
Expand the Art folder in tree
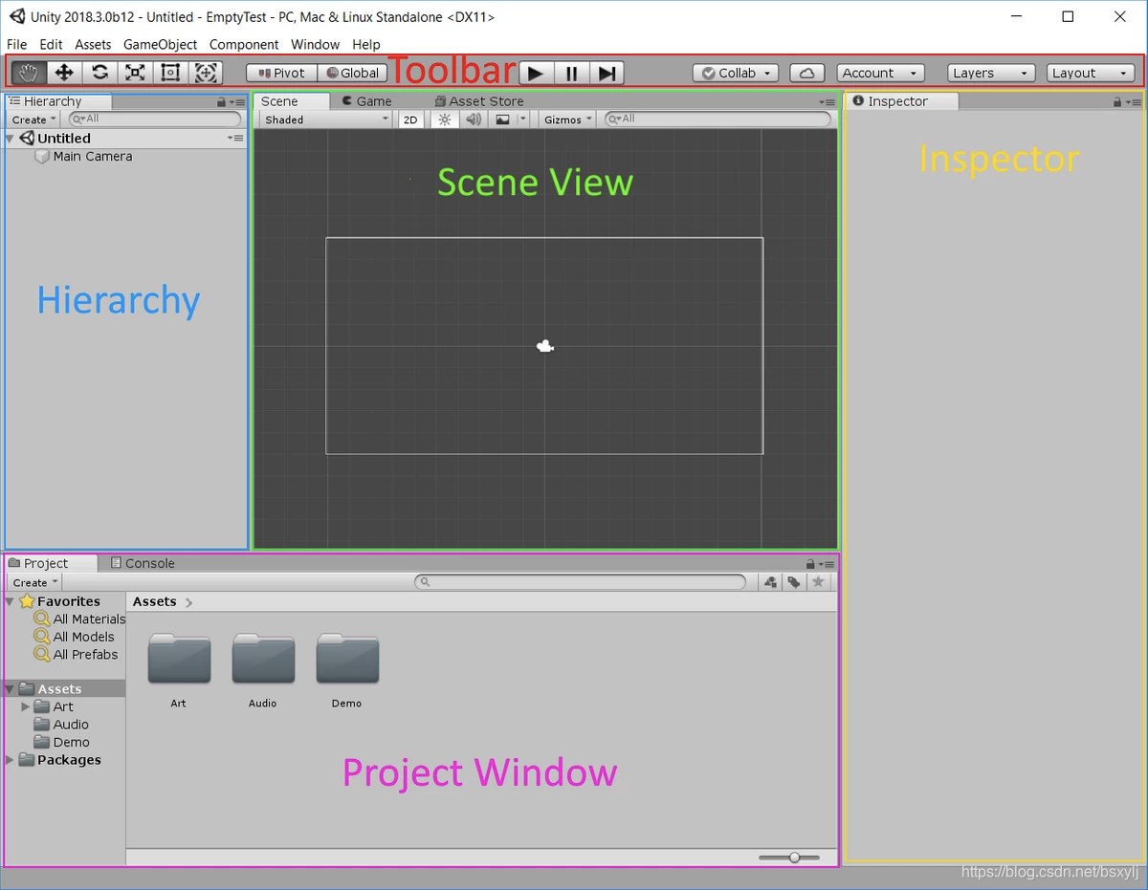[25, 706]
